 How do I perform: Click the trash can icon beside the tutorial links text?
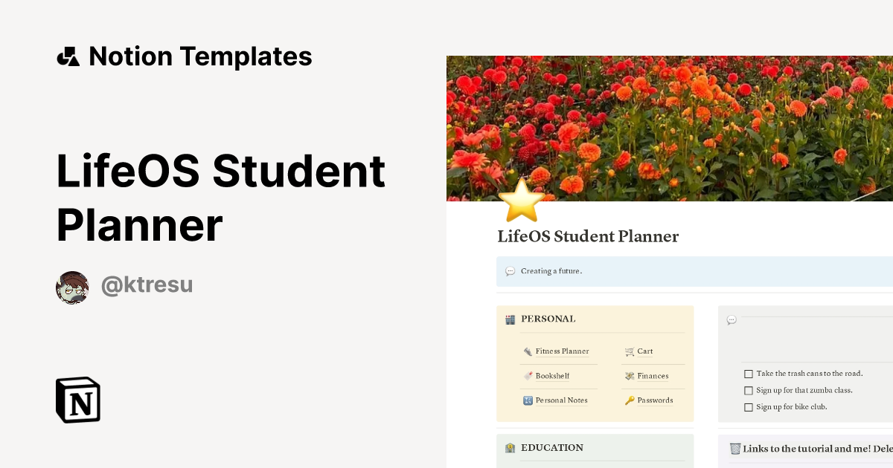(737, 448)
